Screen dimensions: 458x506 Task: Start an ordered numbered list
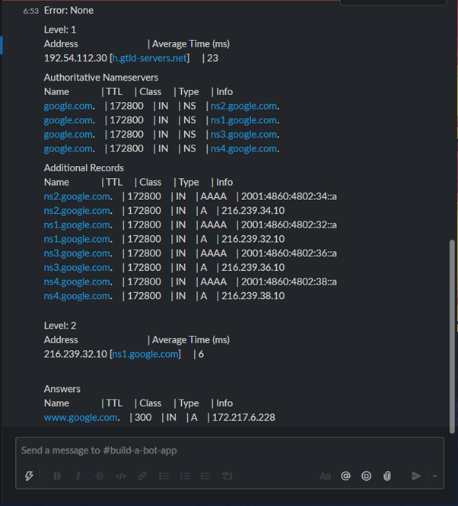tap(164, 476)
